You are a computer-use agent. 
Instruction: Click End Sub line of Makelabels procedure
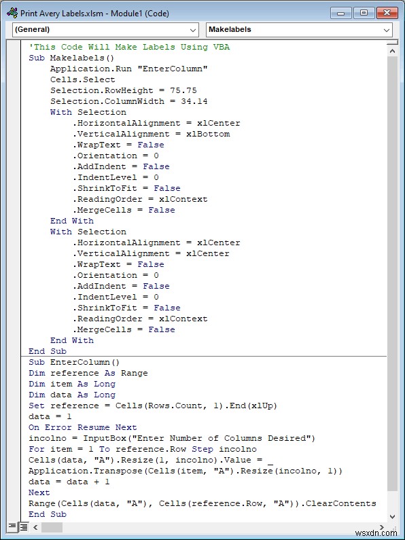point(48,351)
